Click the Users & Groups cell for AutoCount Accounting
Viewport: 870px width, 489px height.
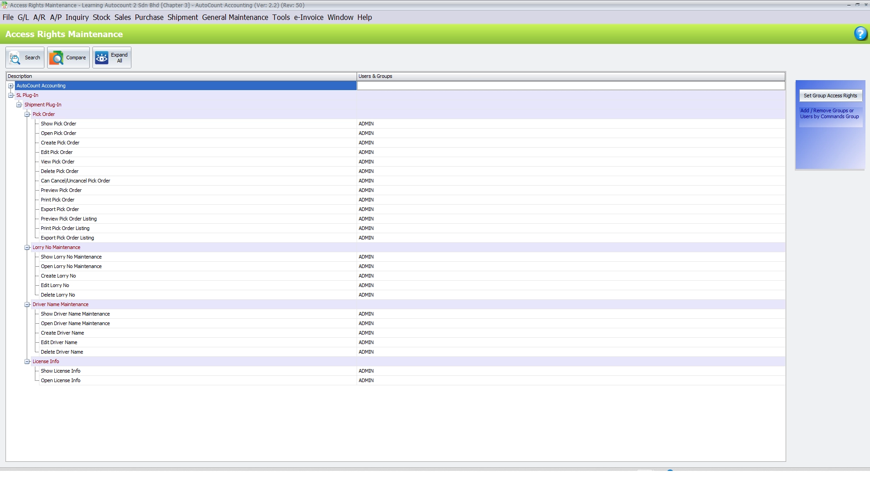tap(571, 86)
